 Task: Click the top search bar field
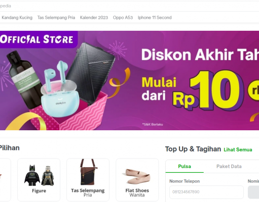129,6
